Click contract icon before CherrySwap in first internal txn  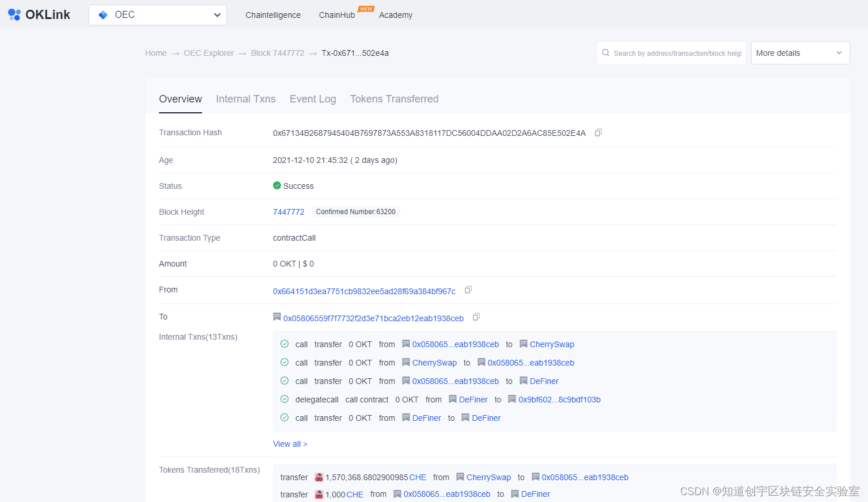tap(524, 344)
